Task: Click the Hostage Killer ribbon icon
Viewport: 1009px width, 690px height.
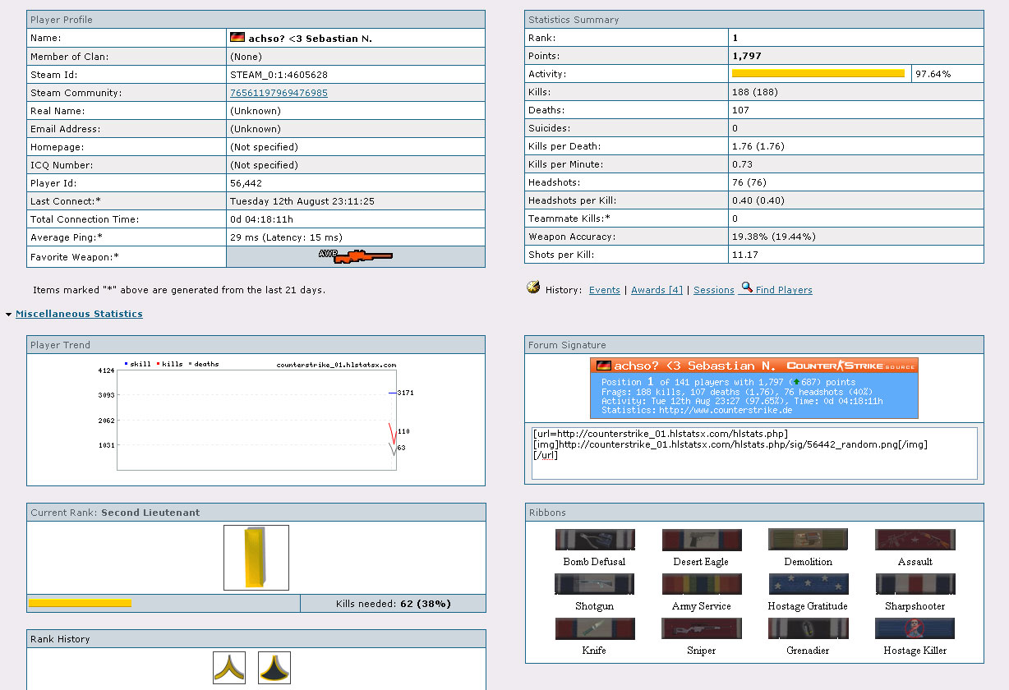Action: pyautogui.click(x=915, y=628)
